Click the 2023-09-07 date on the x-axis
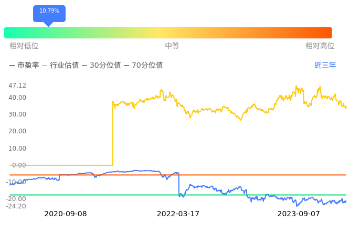The image size is (360, 232). pyautogui.click(x=299, y=214)
